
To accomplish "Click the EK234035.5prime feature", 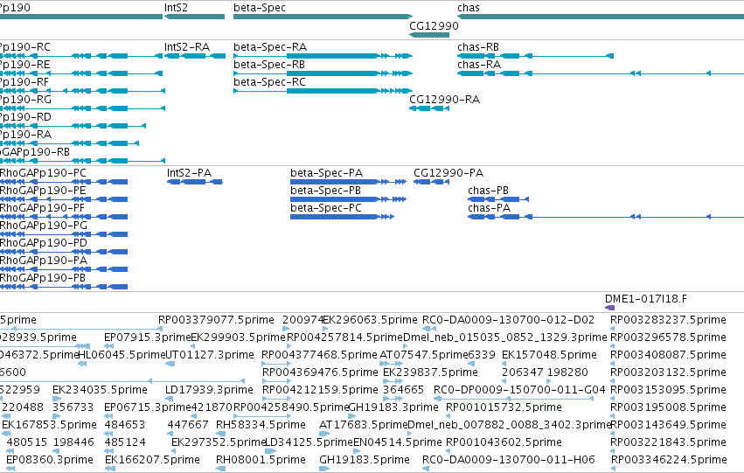I will point(56,399).
